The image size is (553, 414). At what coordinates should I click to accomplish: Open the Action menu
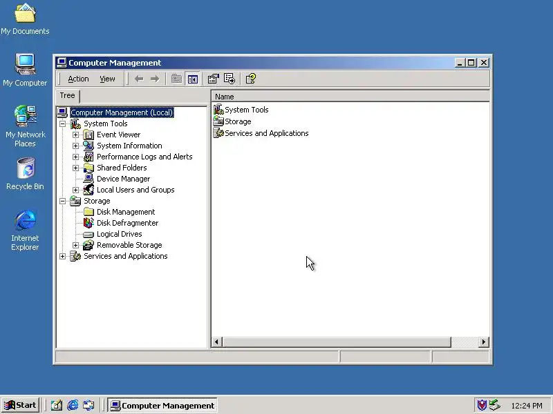pyautogui.click(x=78, y=79)
